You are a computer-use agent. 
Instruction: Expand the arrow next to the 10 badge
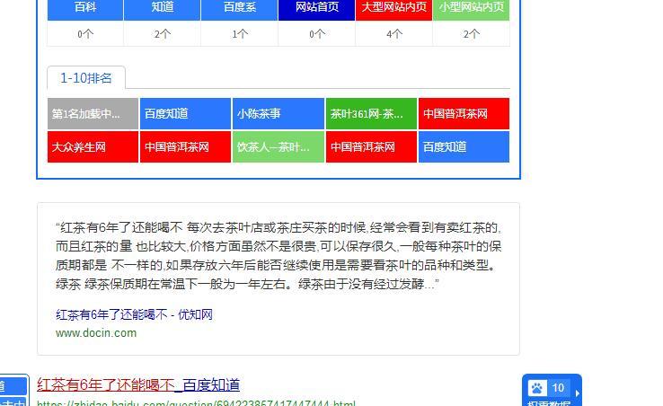(x=577, y=393)
